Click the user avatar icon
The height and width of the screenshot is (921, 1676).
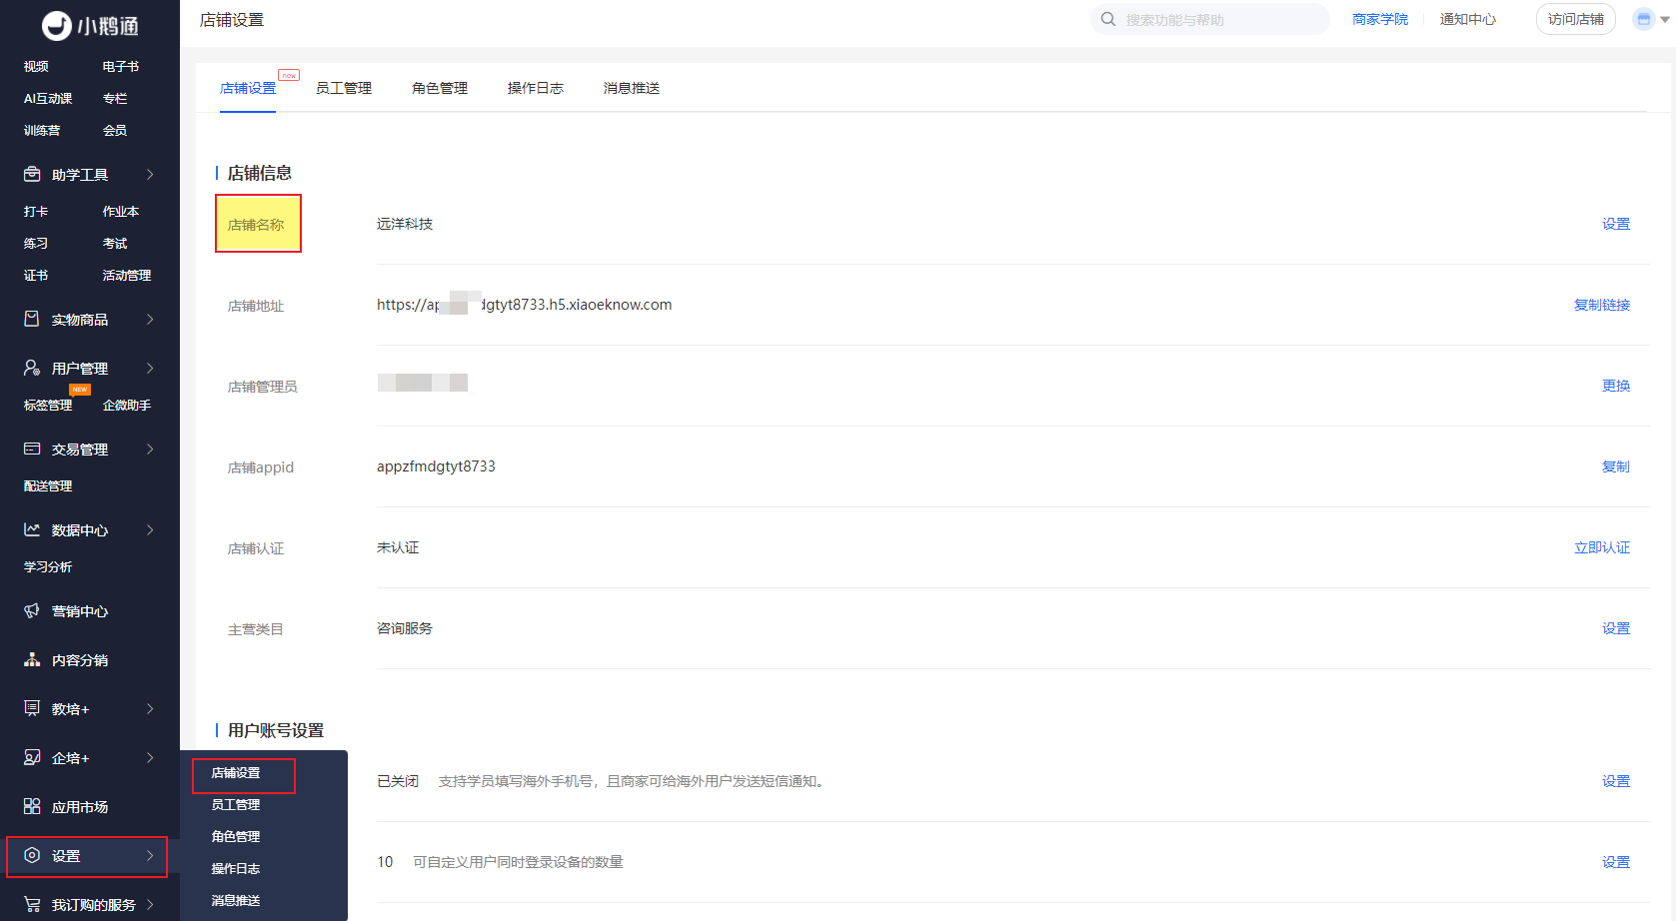pos(1644,19)
